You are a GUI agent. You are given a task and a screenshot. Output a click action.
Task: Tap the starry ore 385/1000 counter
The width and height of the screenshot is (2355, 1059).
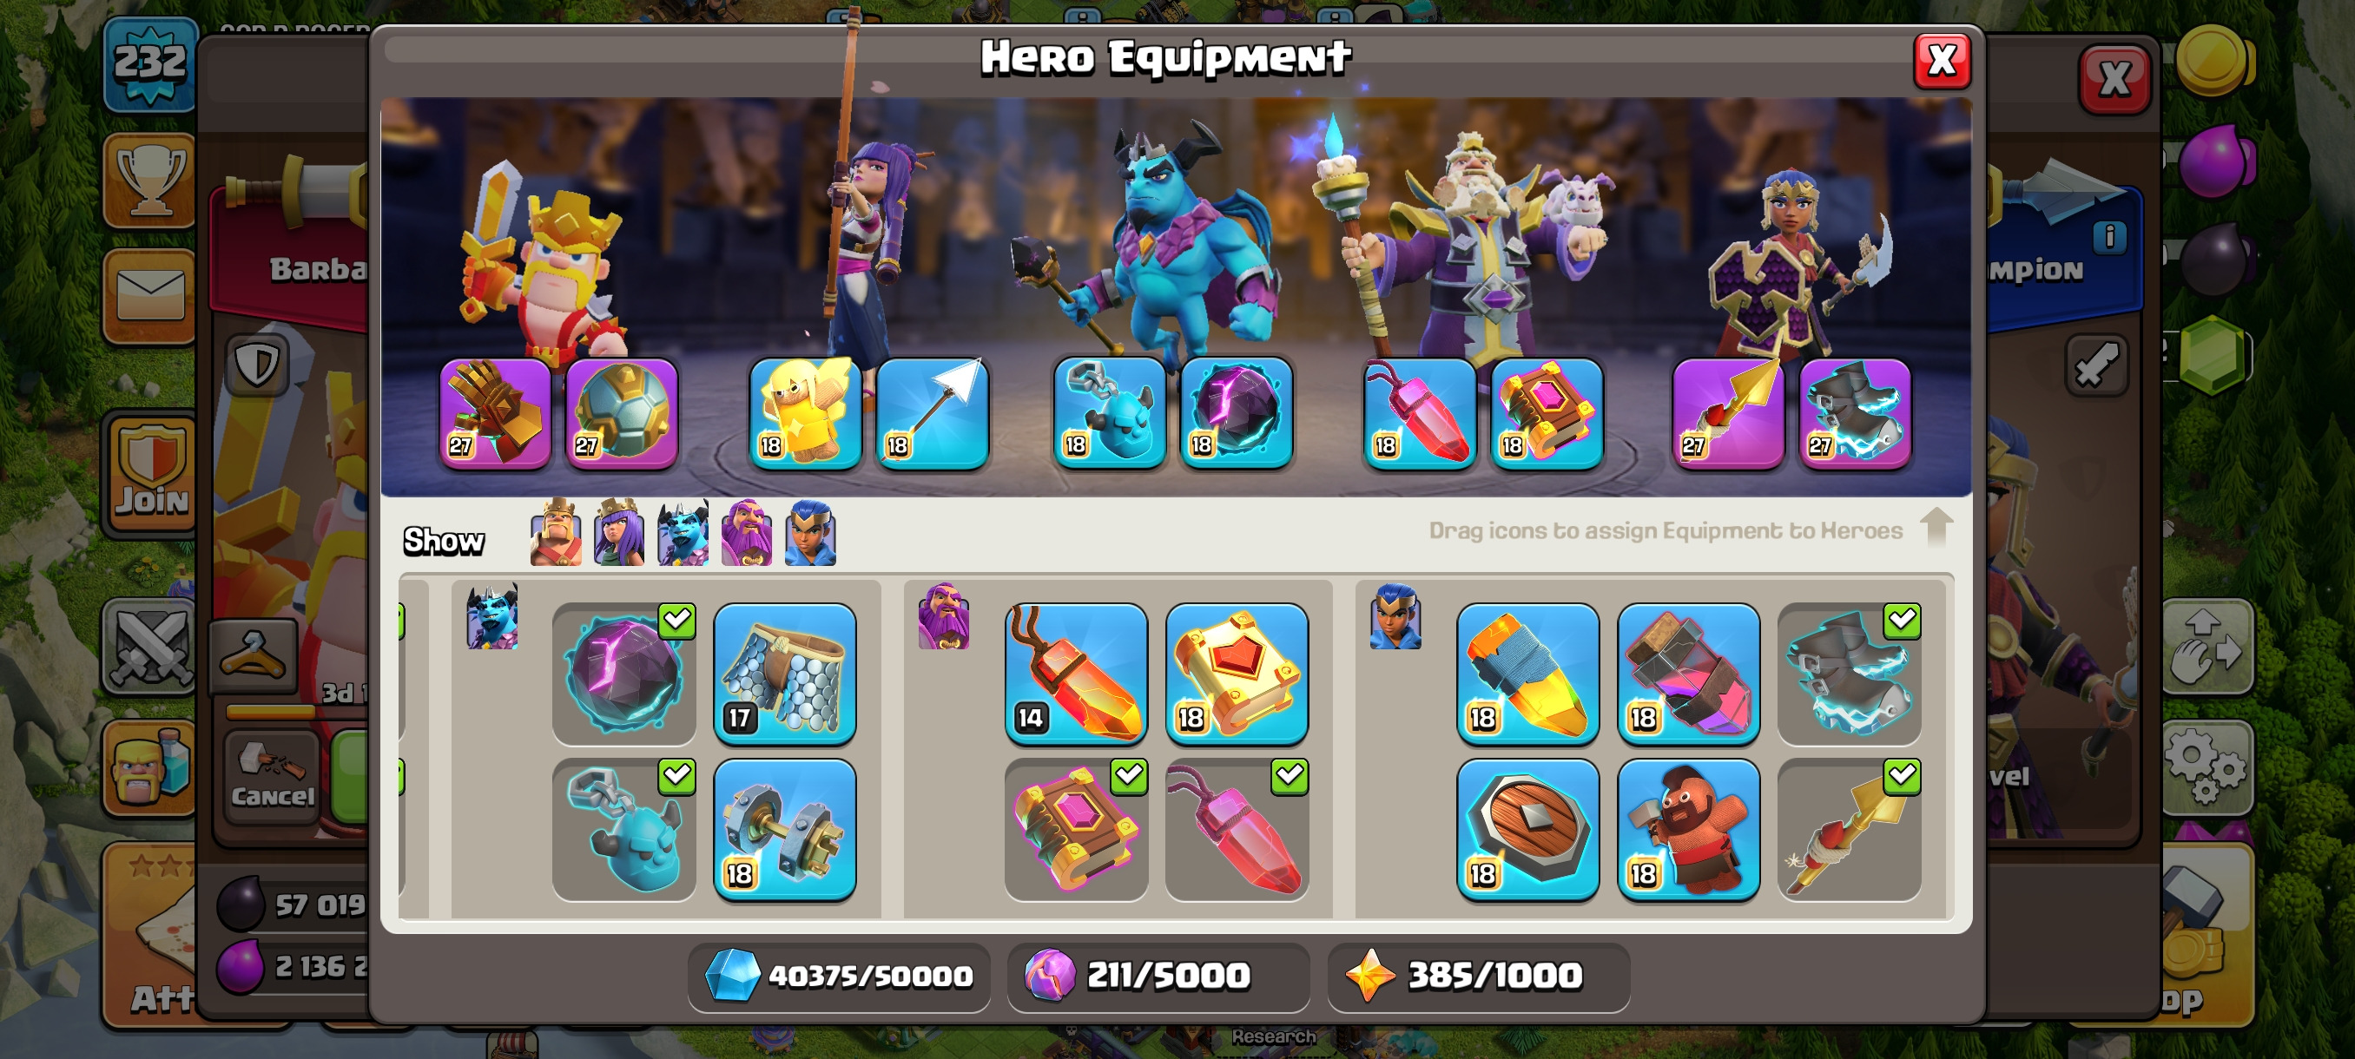point(1478,976)
